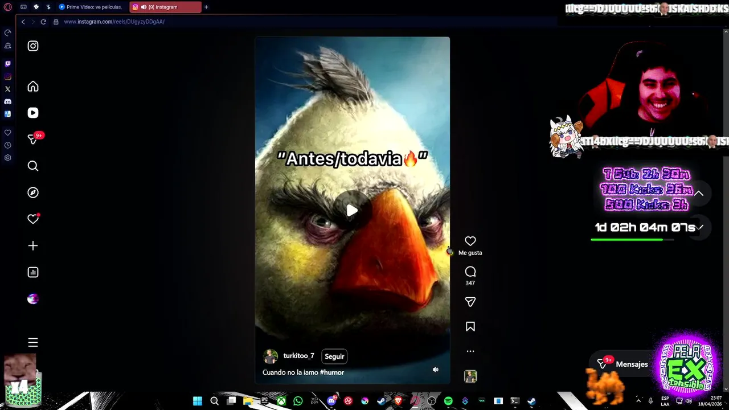The width and height of the screenshot is (729, 410).
Task: Navigate back in browser
Action: 23,22
